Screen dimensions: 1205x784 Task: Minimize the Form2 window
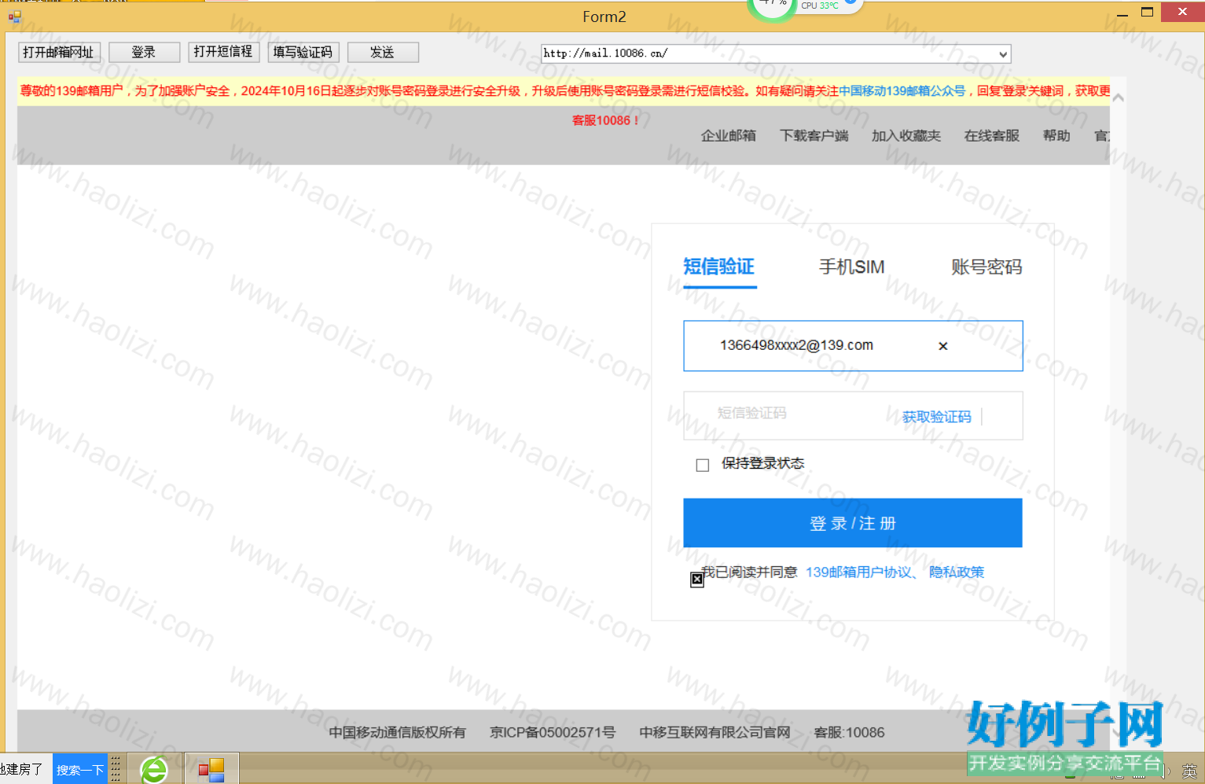click(x=1122, y=13)
